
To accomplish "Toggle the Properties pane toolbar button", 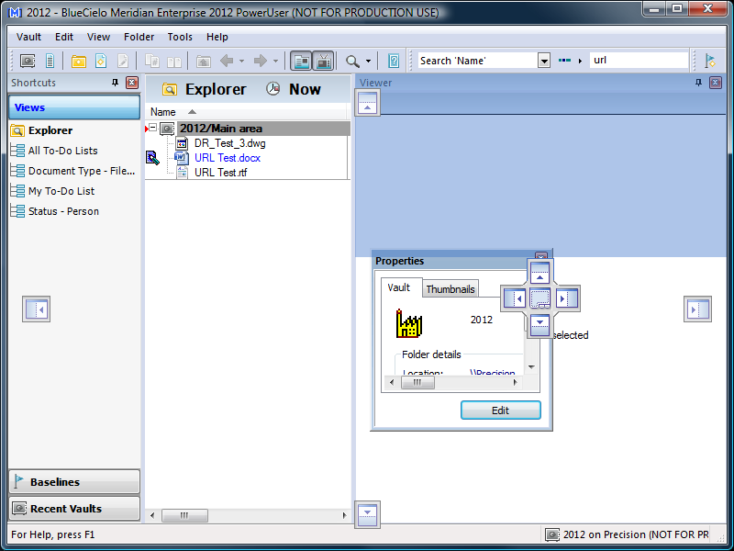I will [x=301, y=61].
